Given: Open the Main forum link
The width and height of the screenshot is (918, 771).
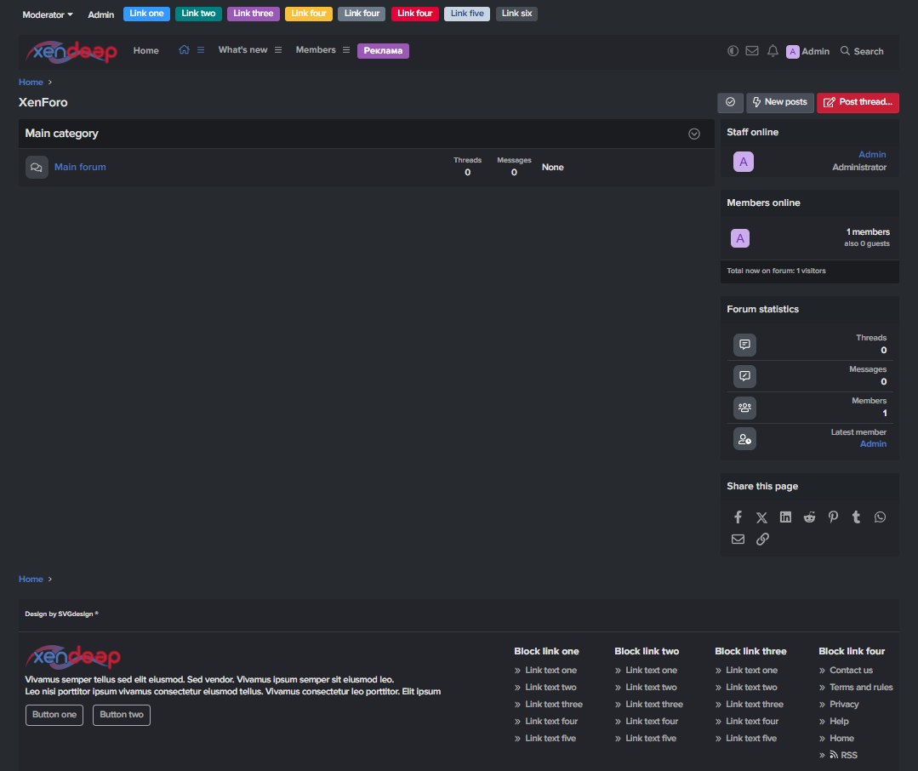Looking at the screenshot, I should click(80, 167).
